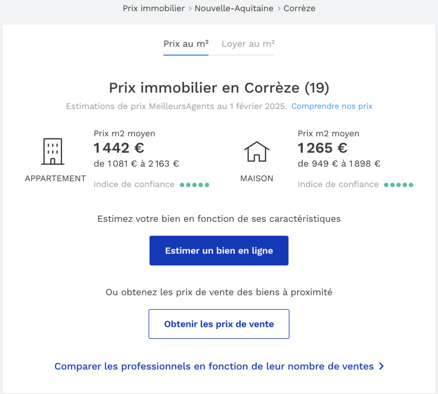Select the Prix au m² tab
Screen dimensions: 438x394
coord(186,44)
